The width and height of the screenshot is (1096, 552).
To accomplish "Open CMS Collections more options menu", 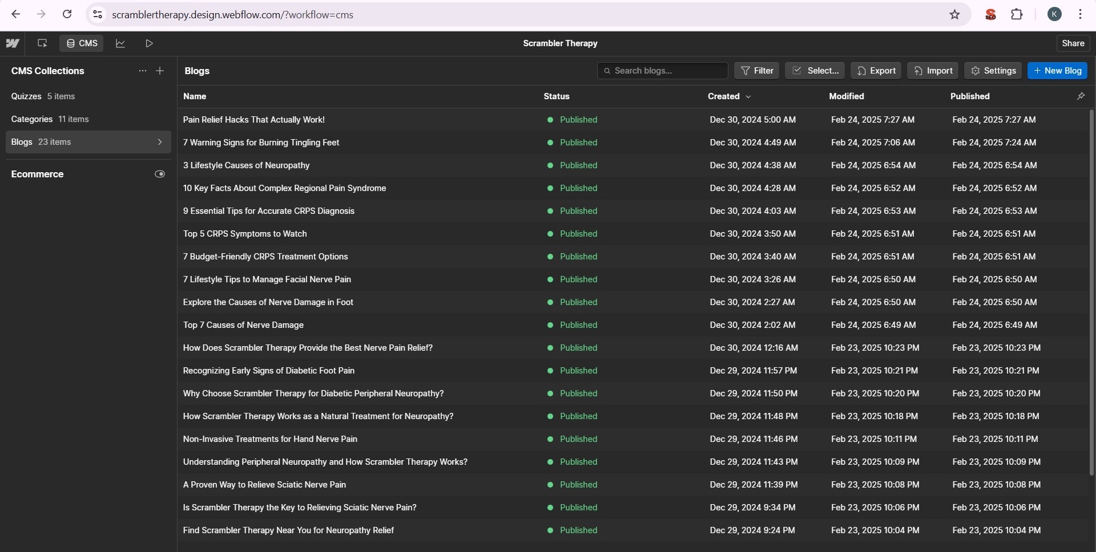I will click(x=142, y=71).
